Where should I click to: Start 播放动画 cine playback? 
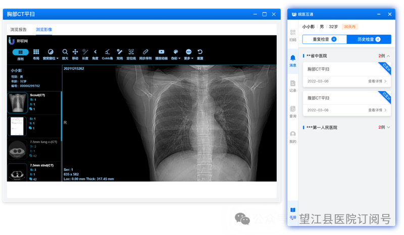(x=161, y=54)
